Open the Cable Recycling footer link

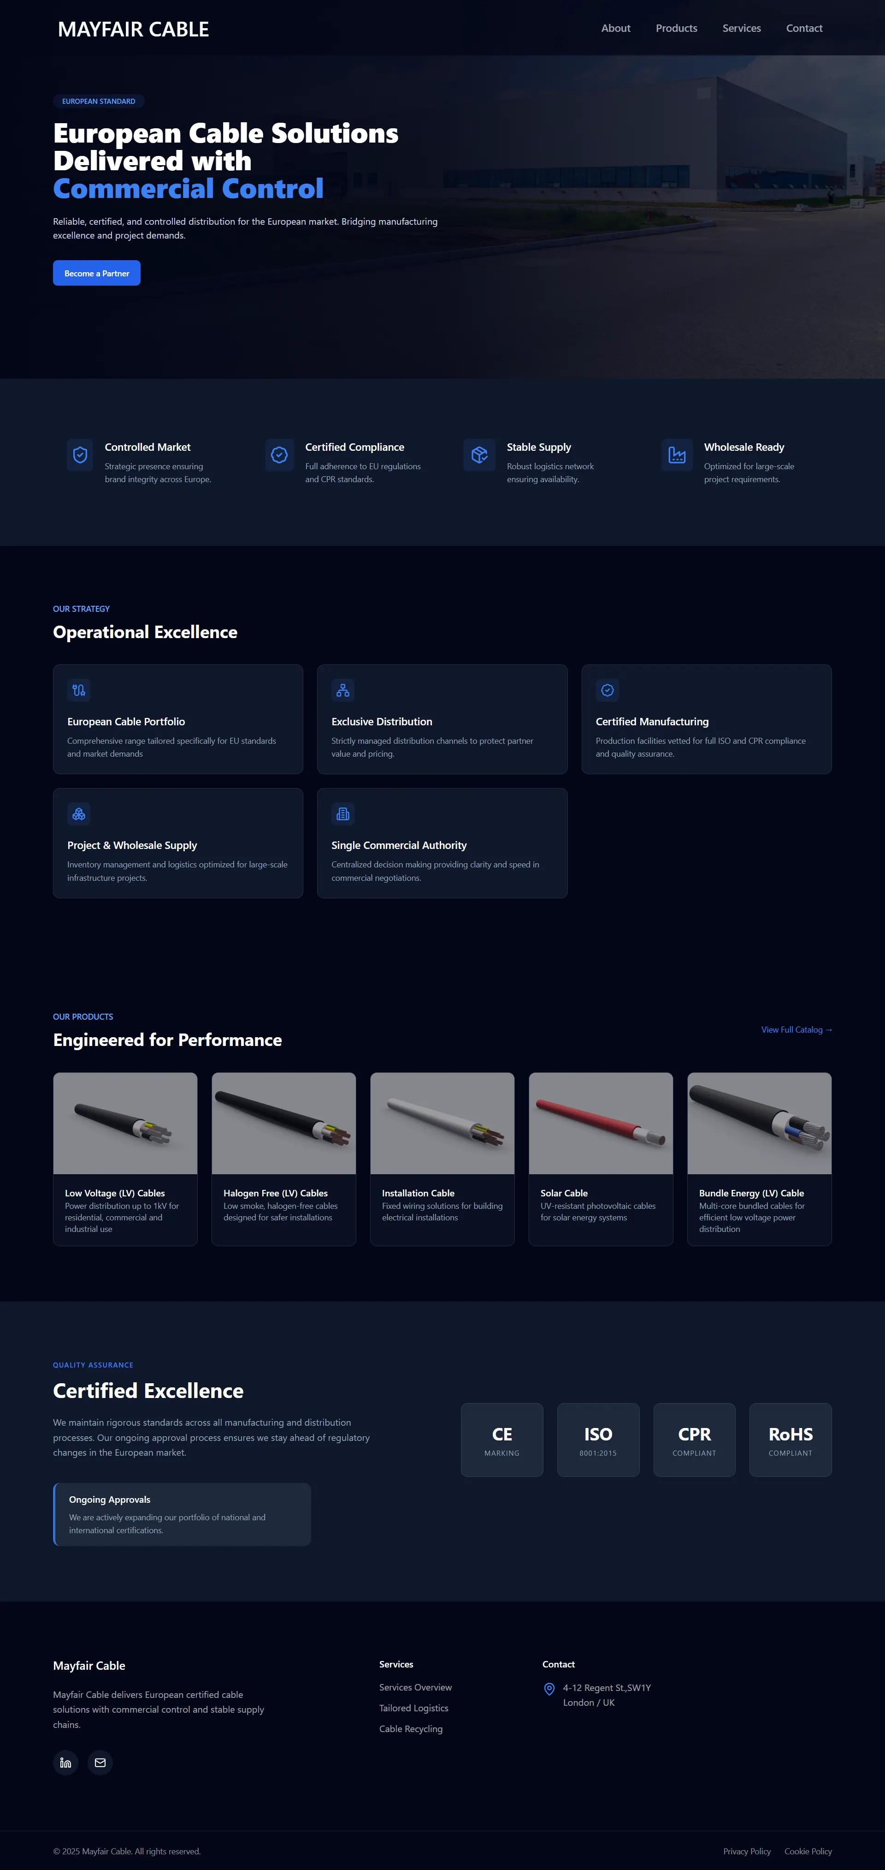tap(411, 1728)
